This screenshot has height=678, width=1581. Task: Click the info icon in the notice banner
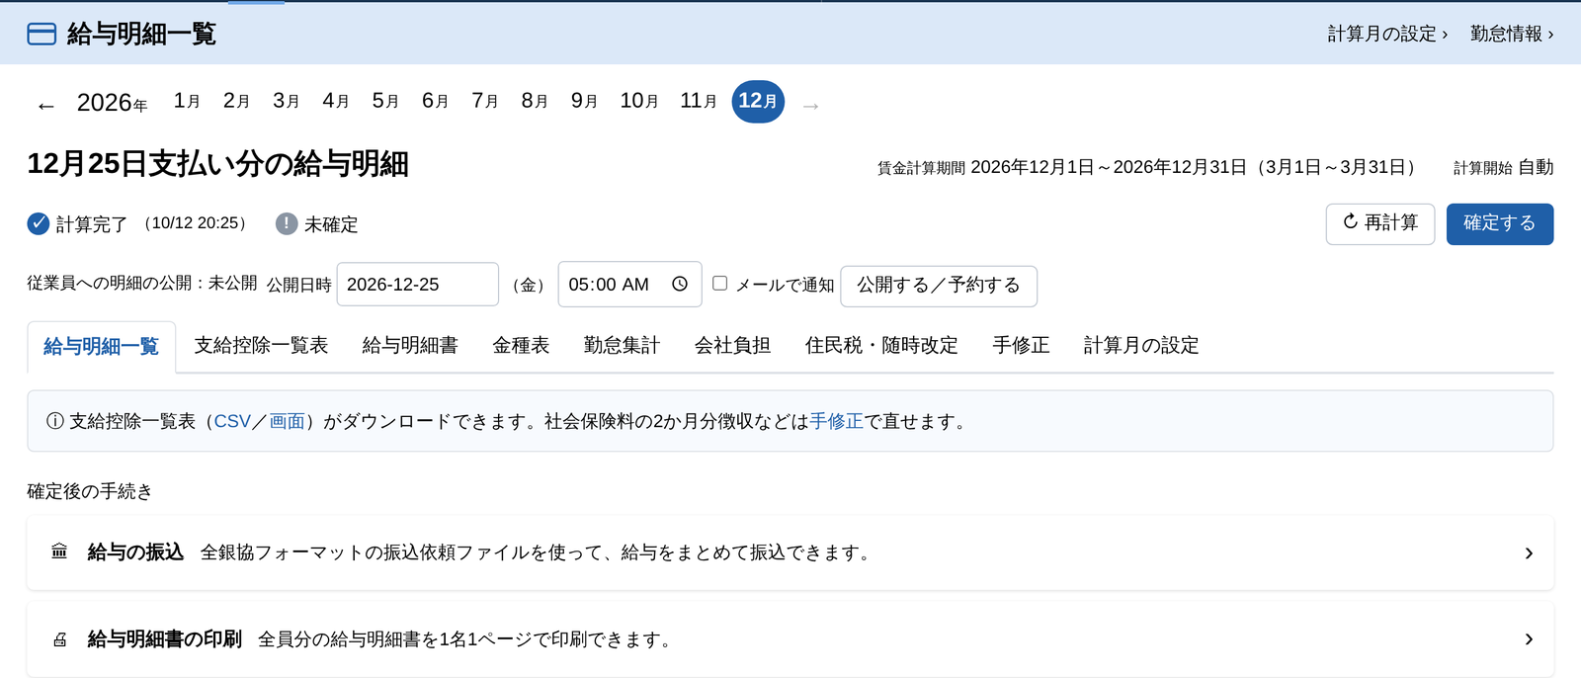coord(55,421)
